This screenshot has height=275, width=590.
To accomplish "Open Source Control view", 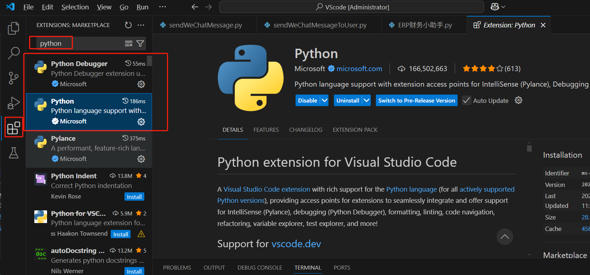I will (x=13, y=78).
